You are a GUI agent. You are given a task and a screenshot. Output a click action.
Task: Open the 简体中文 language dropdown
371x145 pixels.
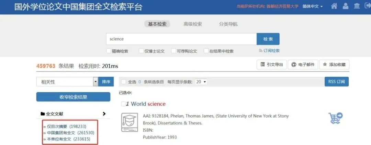click(313, 6)
